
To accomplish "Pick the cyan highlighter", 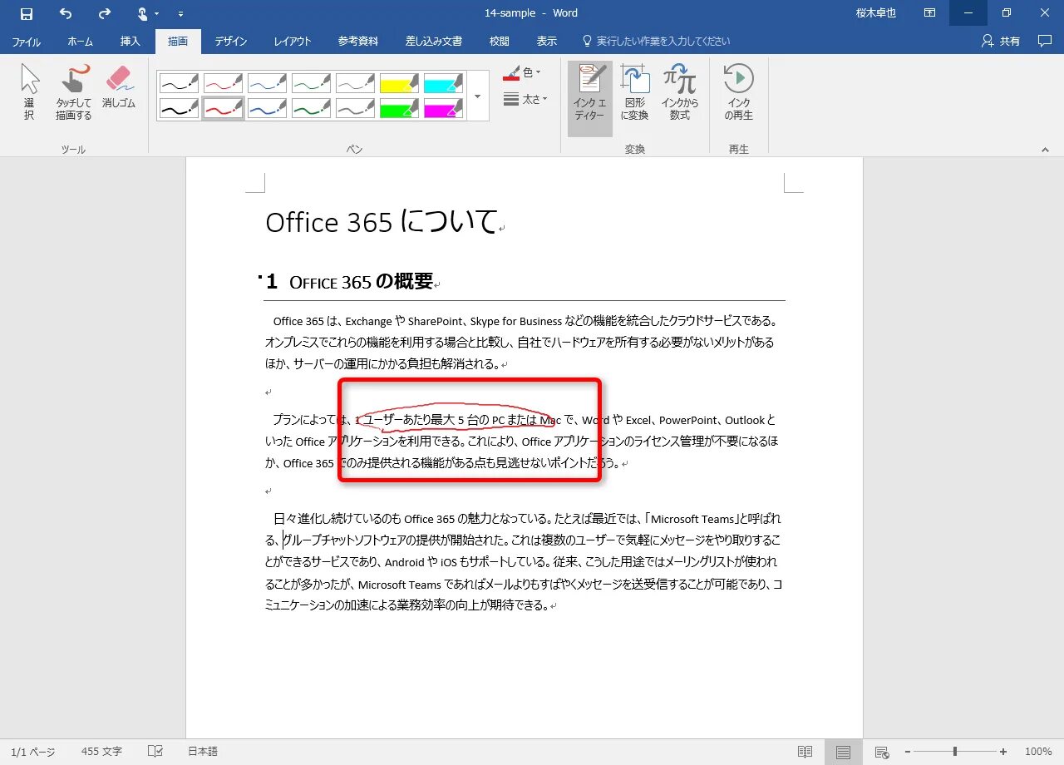I will [443, 82].
